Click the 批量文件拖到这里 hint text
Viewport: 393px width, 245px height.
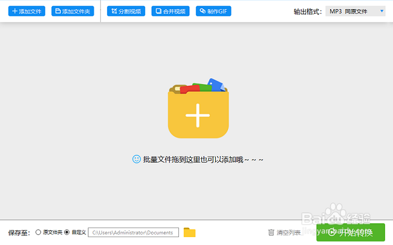pos(203,160)
